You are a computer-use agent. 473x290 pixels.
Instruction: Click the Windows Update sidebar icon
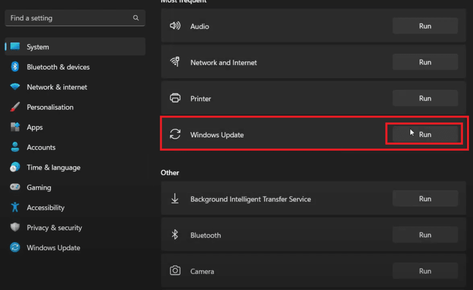point(15,247)
